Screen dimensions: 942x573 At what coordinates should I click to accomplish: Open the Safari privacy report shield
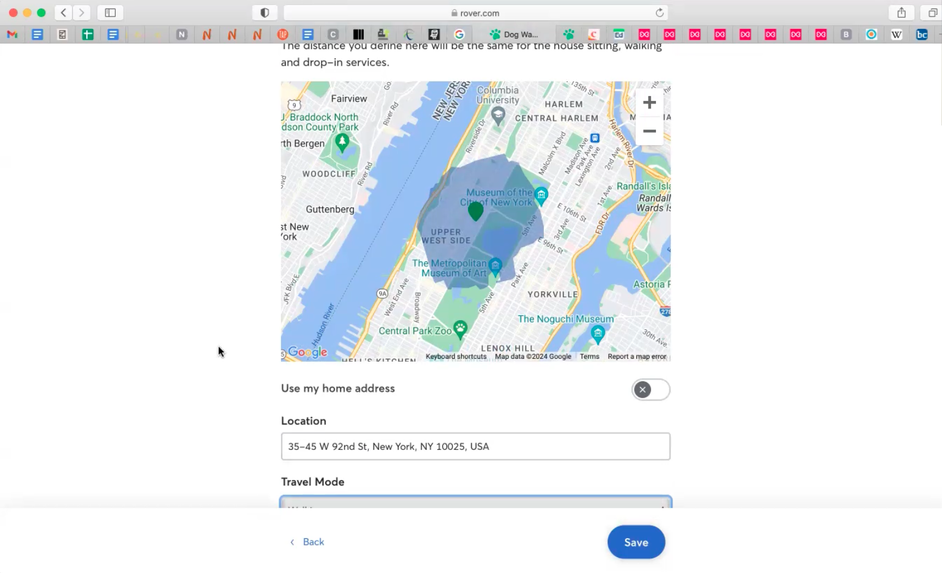265,13
